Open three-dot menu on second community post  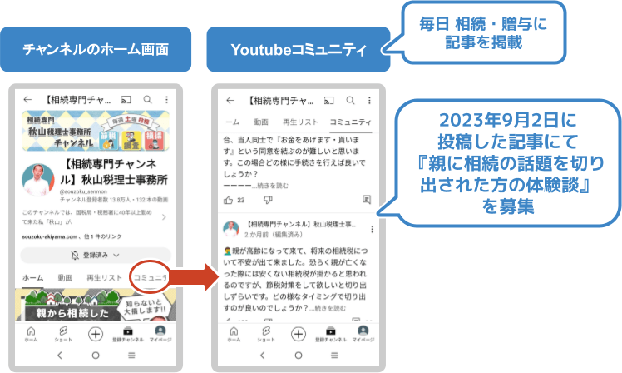click(372, 229)
